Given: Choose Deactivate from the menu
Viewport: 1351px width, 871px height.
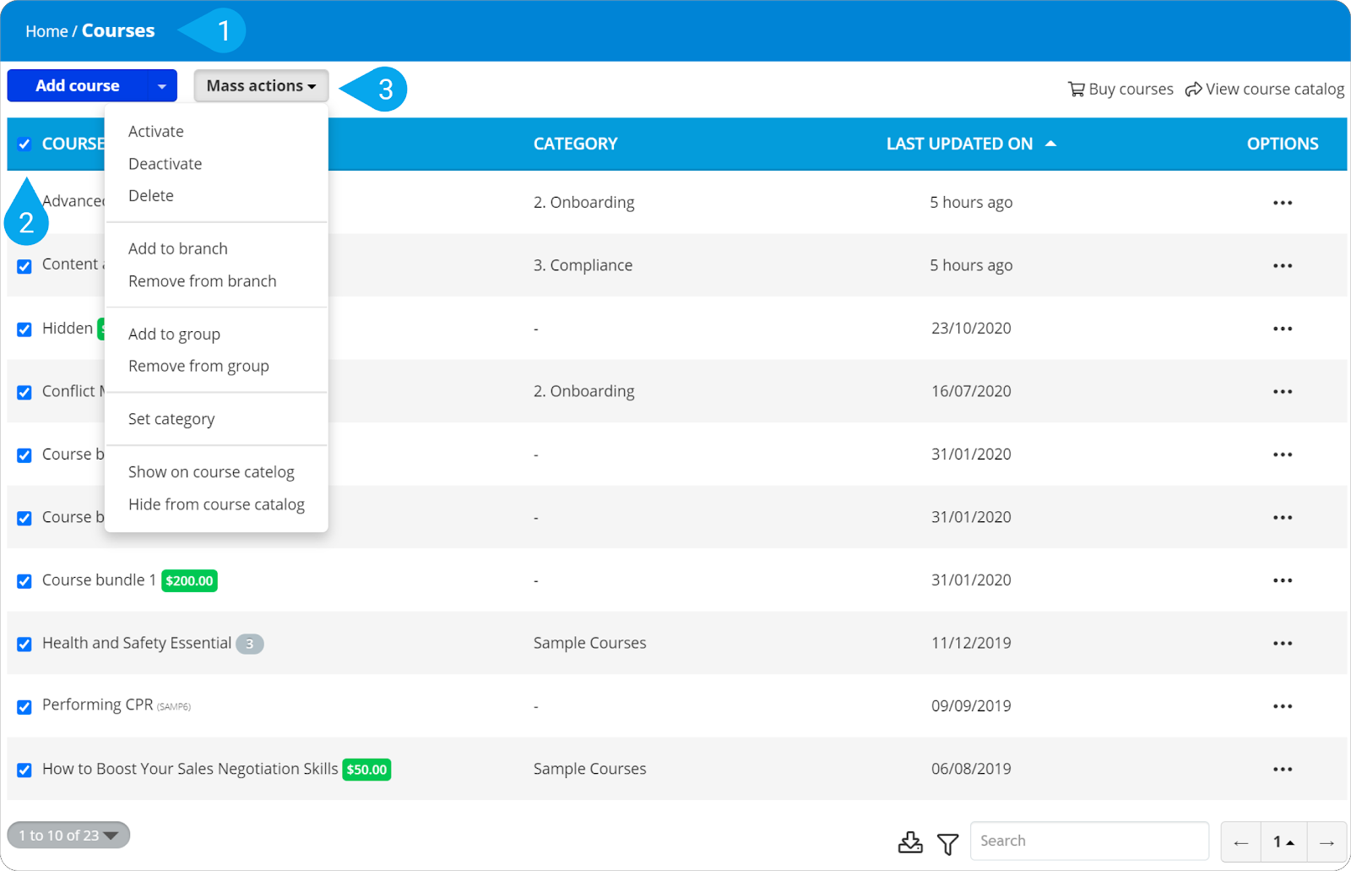Looking at the screenshot, I should [165, 164].
